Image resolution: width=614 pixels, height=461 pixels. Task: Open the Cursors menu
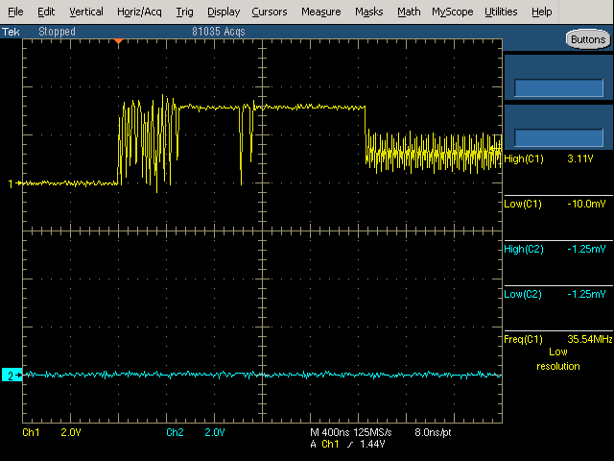pyautogui.click(x=269, y=12)
